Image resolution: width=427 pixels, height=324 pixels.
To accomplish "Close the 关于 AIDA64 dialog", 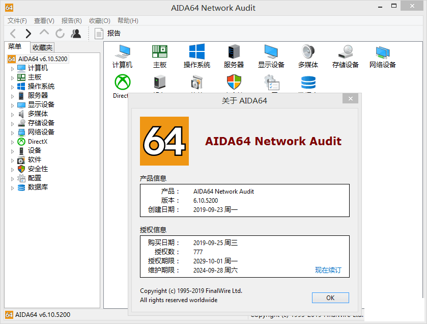I will (x=350, y=99).
